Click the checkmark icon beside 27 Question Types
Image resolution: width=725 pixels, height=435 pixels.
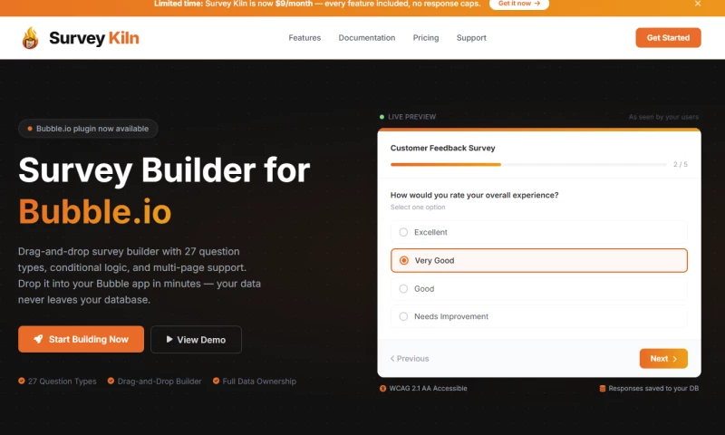(21, 381)
